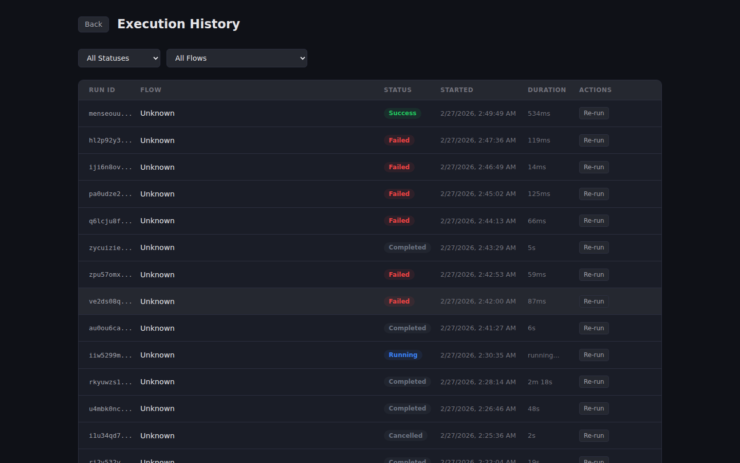Viewport: 740px width, 463px height.
Task: Sort by the STARTED column header
Action: (x=457, y=90)
